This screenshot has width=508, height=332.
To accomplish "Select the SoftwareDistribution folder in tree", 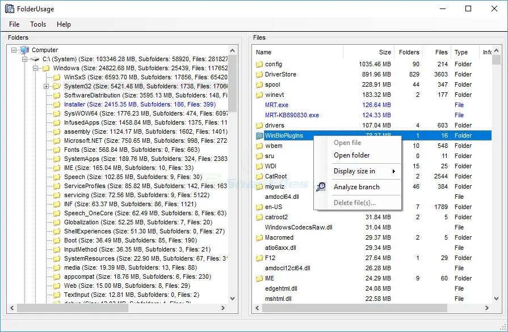I will coord(145,95).
